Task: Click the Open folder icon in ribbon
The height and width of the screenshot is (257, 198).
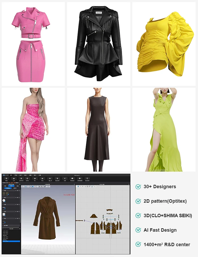Action: (x=14, y=178)
